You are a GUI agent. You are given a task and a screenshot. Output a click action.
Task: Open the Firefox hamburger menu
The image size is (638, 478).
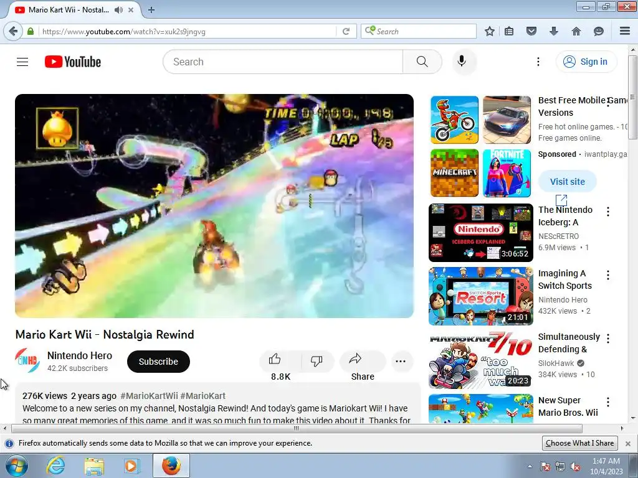click(x=625, y=31)
